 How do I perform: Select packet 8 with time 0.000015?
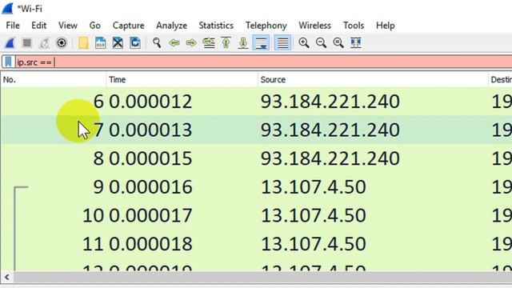256,158
